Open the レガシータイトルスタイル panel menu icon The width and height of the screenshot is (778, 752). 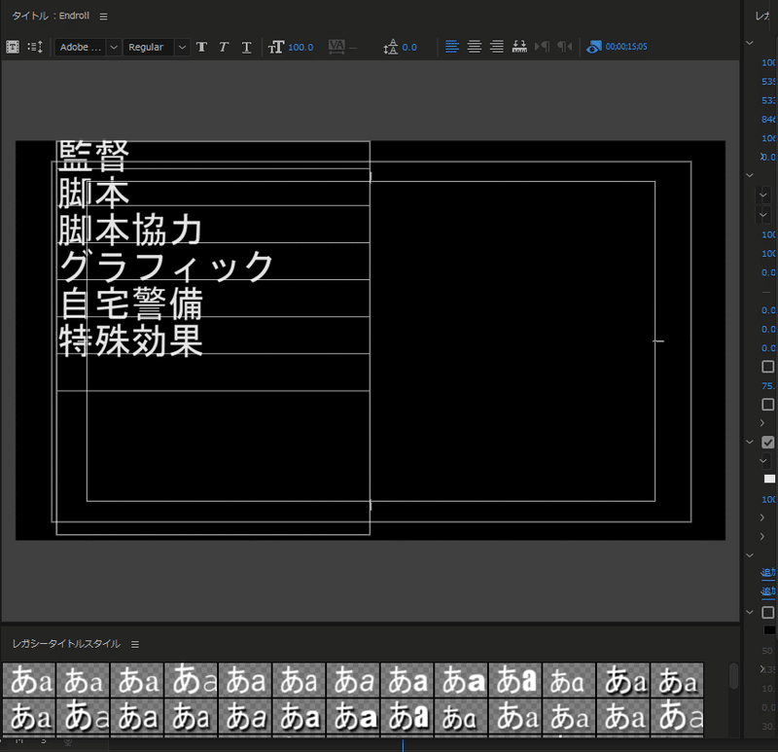click(135, 644)
